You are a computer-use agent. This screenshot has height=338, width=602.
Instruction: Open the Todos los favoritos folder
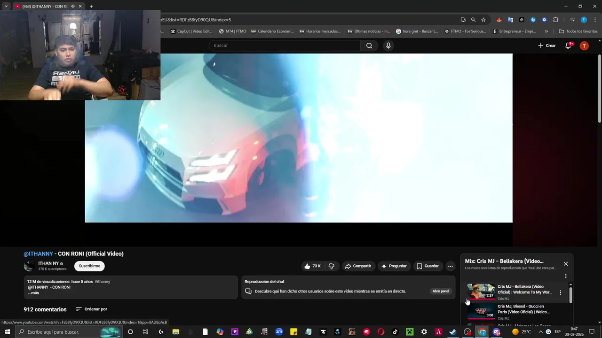click(578, 31)
